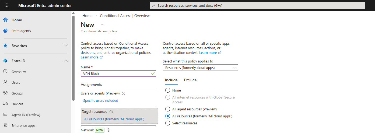Select All agent resources (Preview) radio
The width and height of the screenshot is (375, 133).
[168, 109]
